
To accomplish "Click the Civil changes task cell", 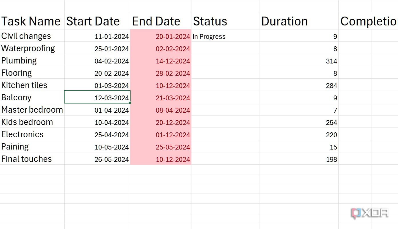I will point(26,36).
